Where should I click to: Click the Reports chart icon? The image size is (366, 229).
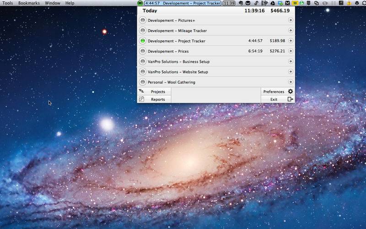[x=141, y=99]
